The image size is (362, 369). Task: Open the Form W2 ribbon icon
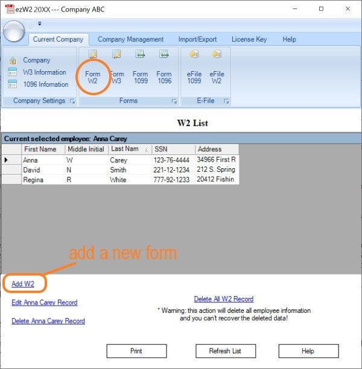(x=93, y=54)
